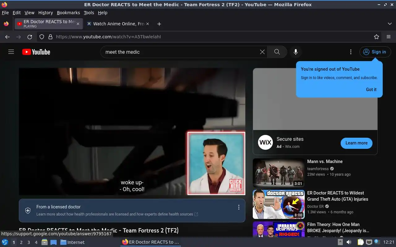Open the Bookmarks menu
Screen dimensions: 396x247
point(68,13)
